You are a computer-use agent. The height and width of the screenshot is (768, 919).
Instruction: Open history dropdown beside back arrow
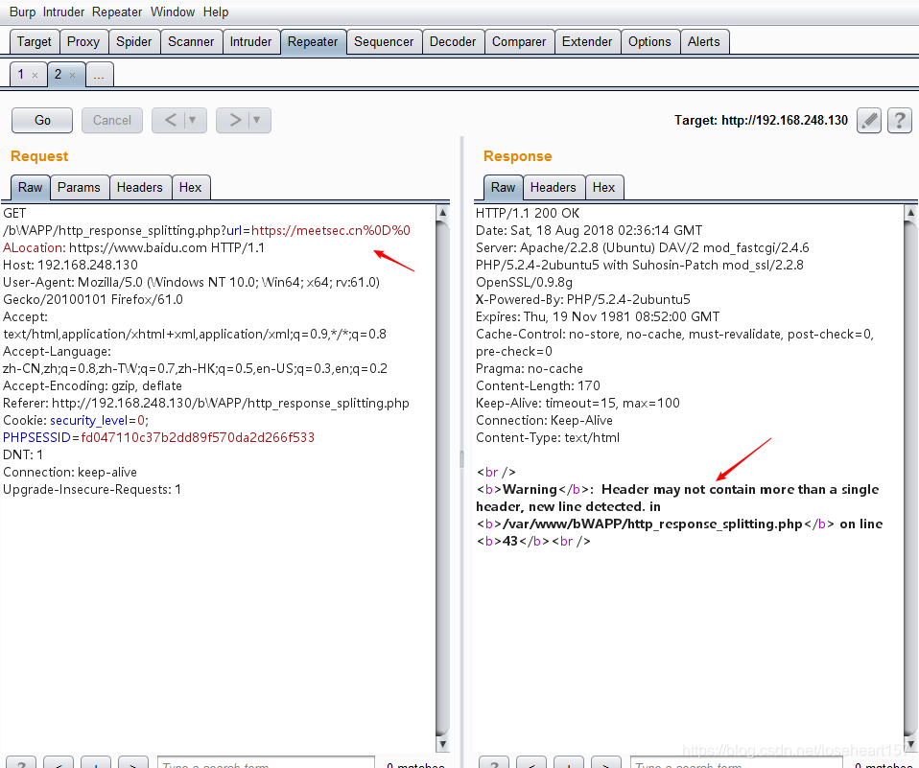192,120
